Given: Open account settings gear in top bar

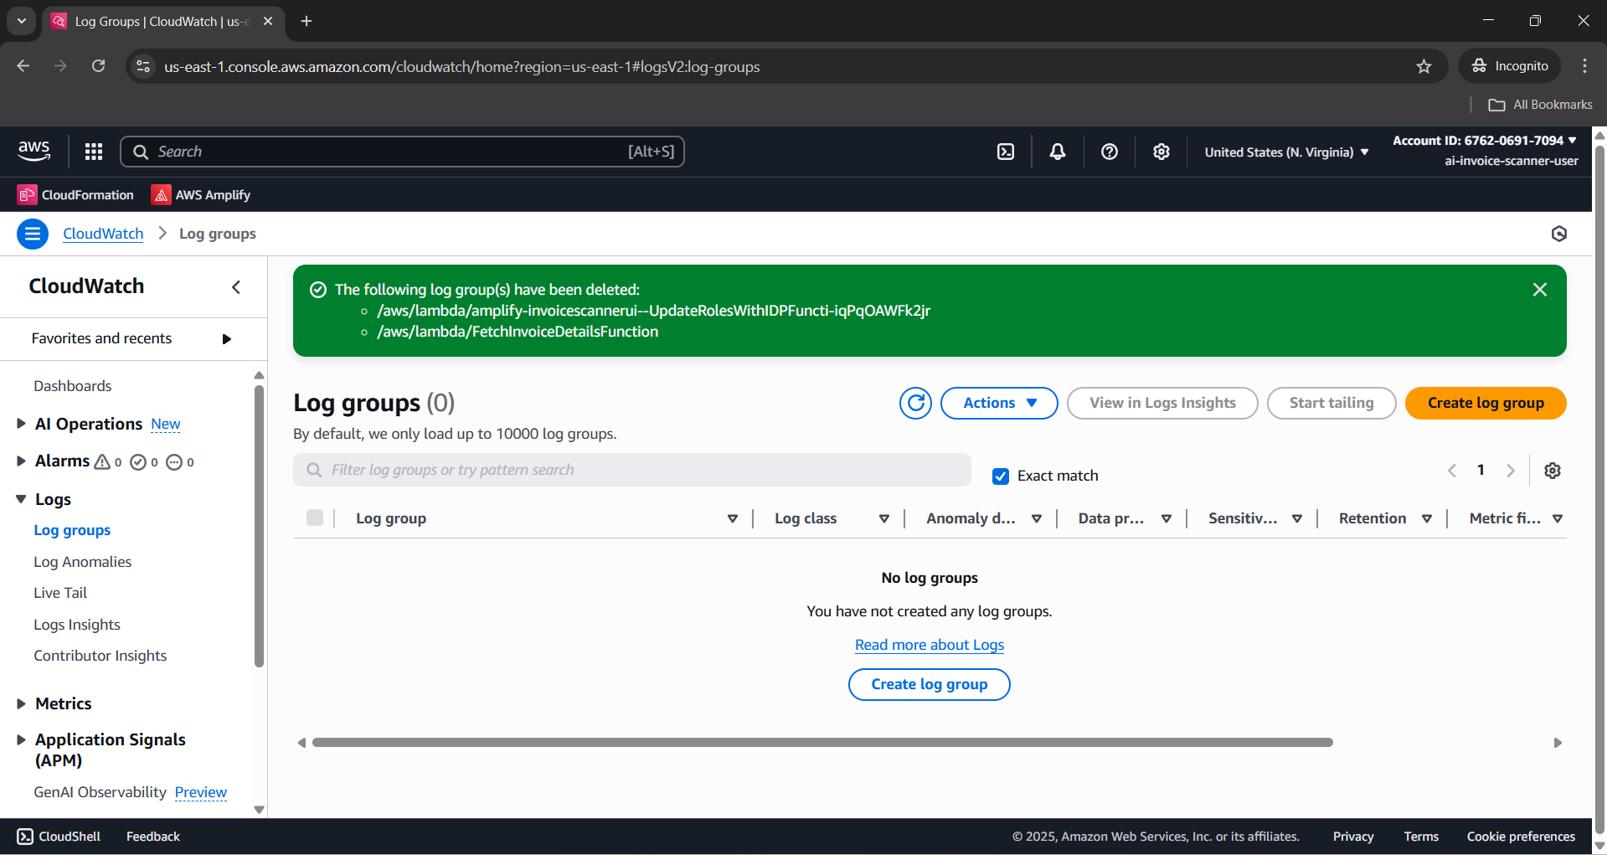Looking at the screenshot, I should (1161, 152).
